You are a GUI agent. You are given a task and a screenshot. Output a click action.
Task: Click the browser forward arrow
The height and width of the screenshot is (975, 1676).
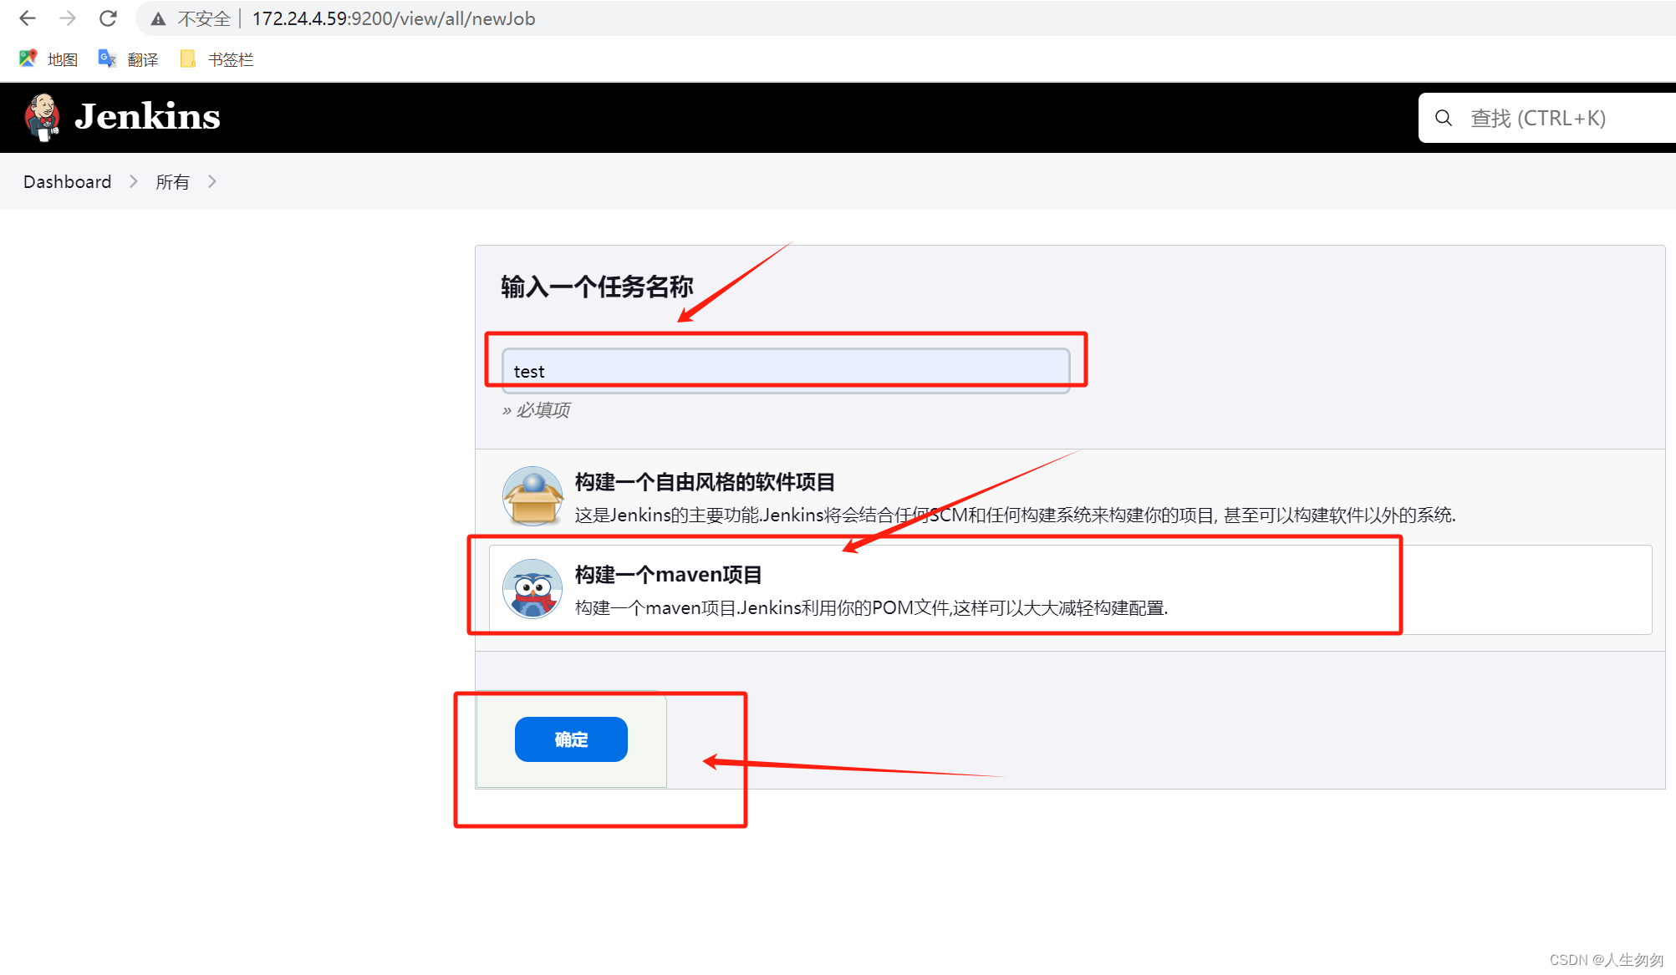click(68, 18)
